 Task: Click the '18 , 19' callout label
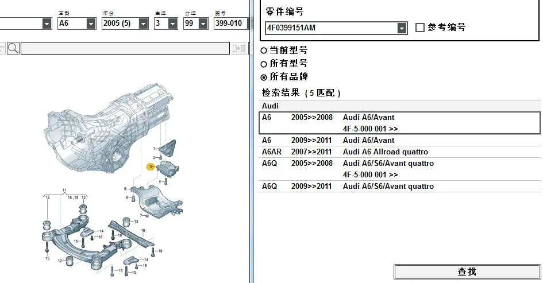73,197
